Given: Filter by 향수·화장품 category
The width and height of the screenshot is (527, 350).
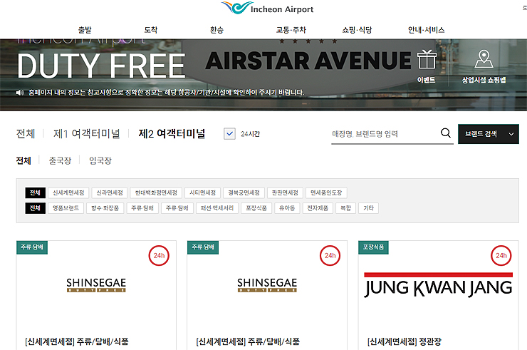Looking at the screenshot, I should tap(105, 208).
